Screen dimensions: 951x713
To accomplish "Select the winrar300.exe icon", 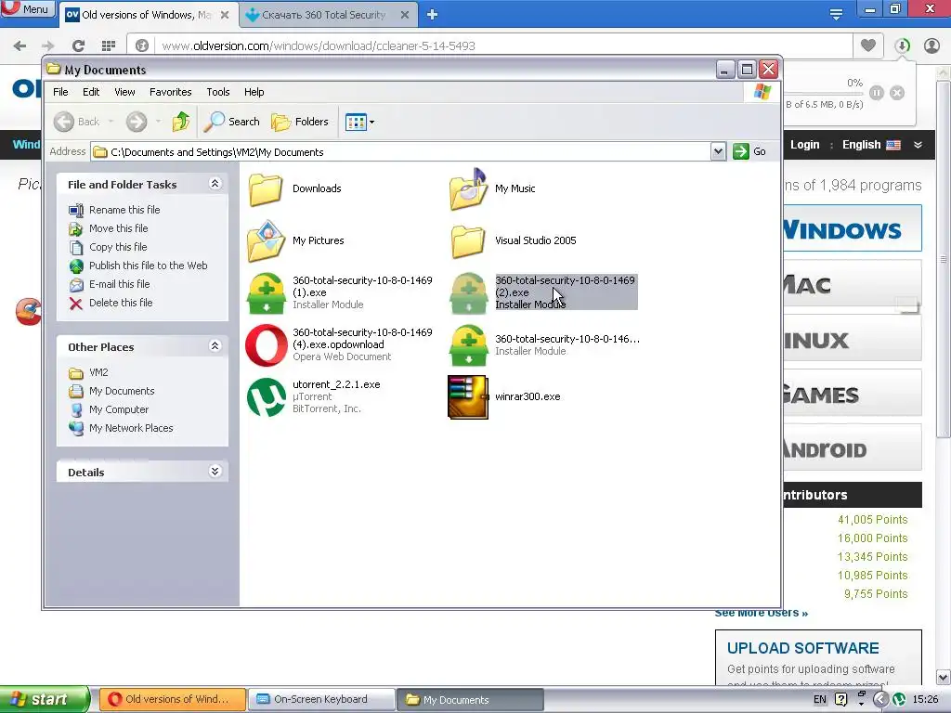I will 468,397.
